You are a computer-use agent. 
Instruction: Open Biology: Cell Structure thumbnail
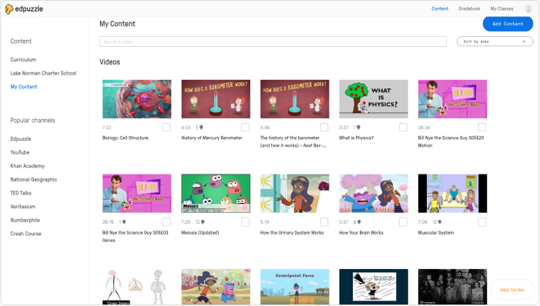[136, 99]
